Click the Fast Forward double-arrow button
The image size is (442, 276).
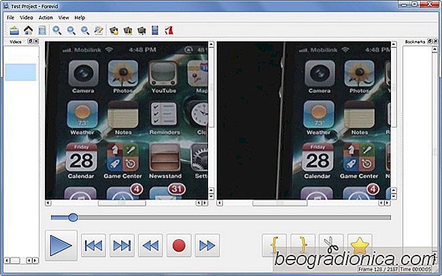[x=207, y=245]
